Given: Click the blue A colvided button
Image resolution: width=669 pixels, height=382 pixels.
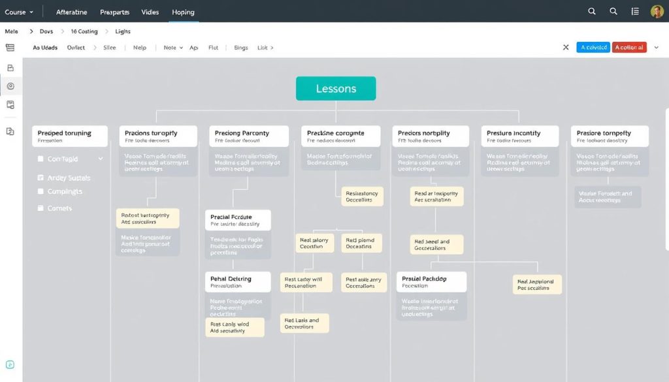Looking at the screenshot, I should (x=593, y=48).
